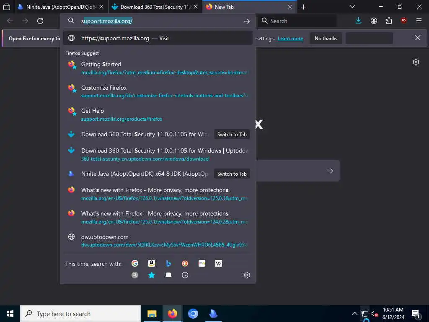Open the Downloads panel icon
The image size is (429, 322).
pyautogui.click(x=358, y=21)
